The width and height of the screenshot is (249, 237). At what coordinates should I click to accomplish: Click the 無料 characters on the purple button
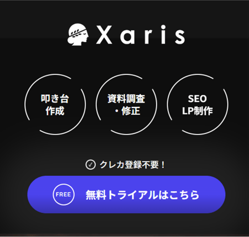tap(96, 195)
